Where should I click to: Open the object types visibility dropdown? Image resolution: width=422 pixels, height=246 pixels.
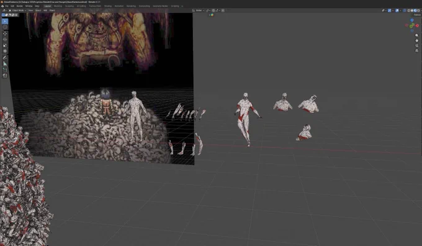tap(384, 11)
